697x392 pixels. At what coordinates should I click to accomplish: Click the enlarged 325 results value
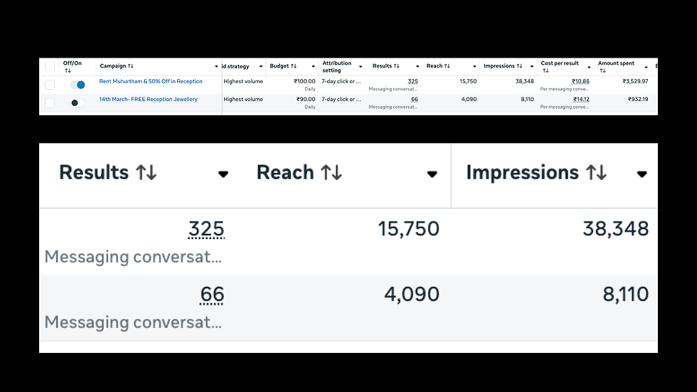tap(206, 229)
